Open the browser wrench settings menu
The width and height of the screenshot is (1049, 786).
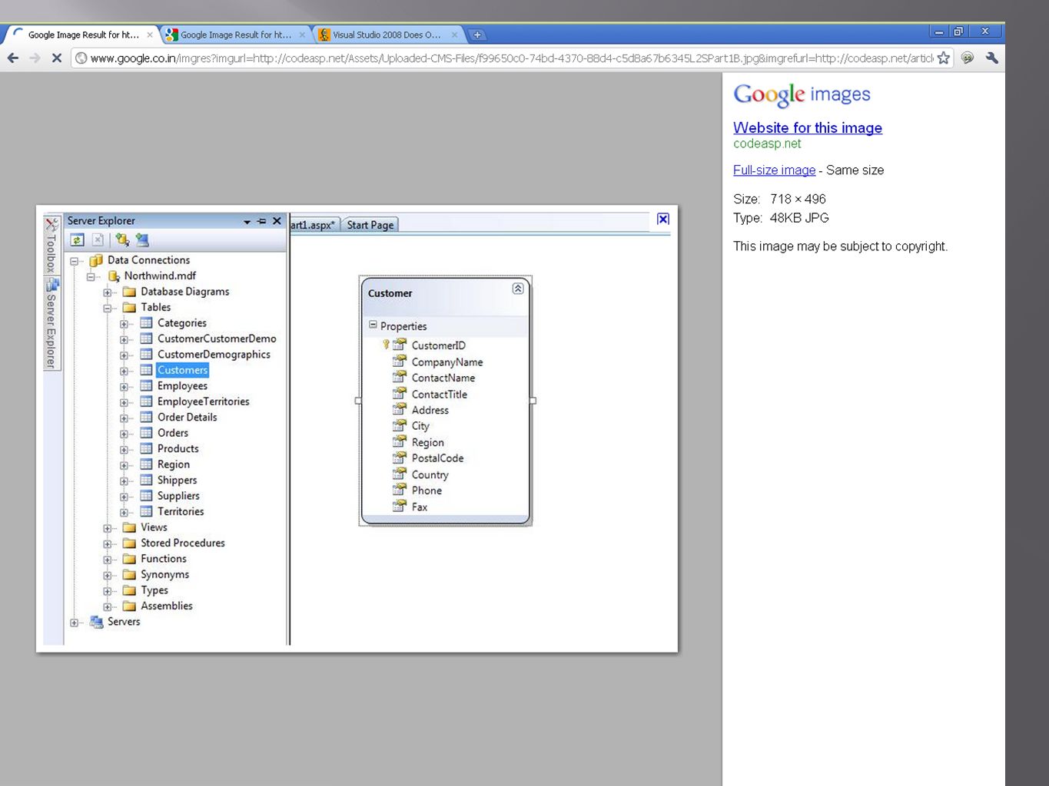click(x=992, y=58)
